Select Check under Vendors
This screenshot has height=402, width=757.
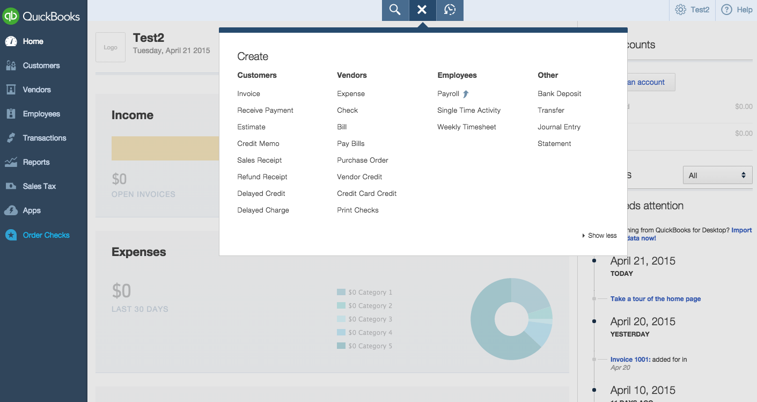pyautogui.click(x=347, y=110)
